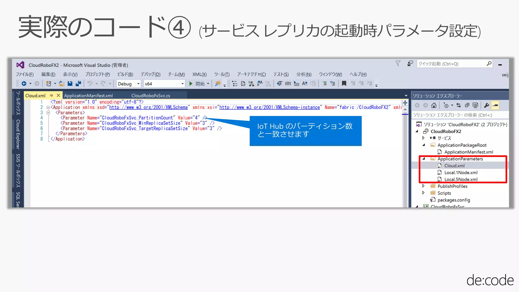Select ApplicationManifest.xml in Solution Explorer tree
This screenshot has height=292, width=519.
coord(469,152)
